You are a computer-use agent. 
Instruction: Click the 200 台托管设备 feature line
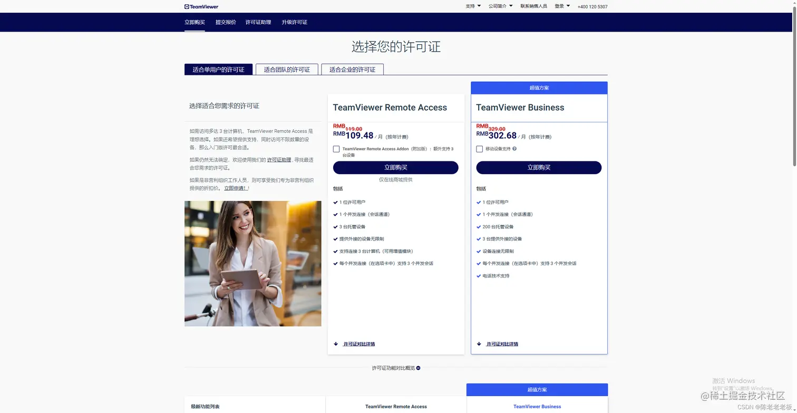(498, 227)
